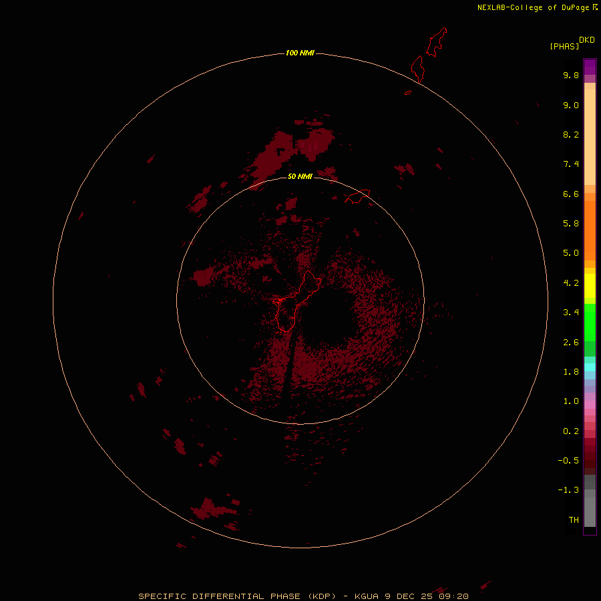
Task: Choose the cyan swatch beside the 1.8 value
Action: point(590,368)
